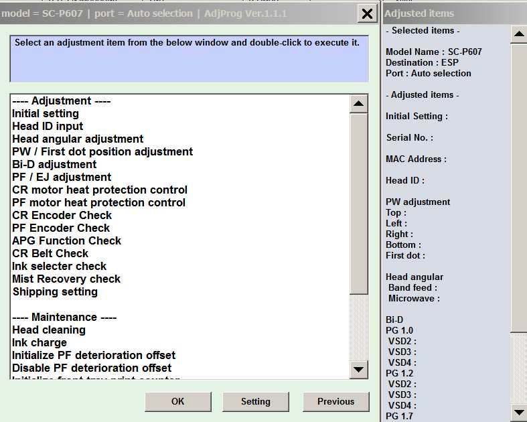Image resolution: width=527 pixels, height=422 pixels.
Task: Click the Adjusted items panel's scrollbar thumb
Action: (x=518, y=188)
